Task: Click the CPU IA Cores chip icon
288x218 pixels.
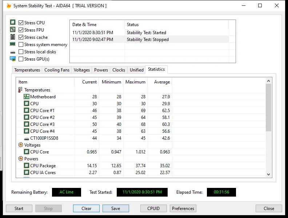Action: 27,173
